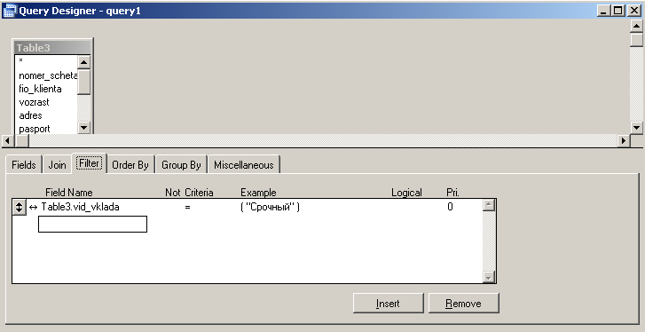Image resolution: width=645 pixels, height=332 pixels.
Task: Click the Table3 list scrollbar thumb
Action: 84,82
